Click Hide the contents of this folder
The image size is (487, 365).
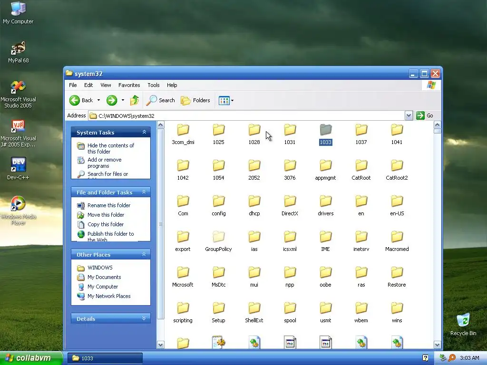point(106,148)
